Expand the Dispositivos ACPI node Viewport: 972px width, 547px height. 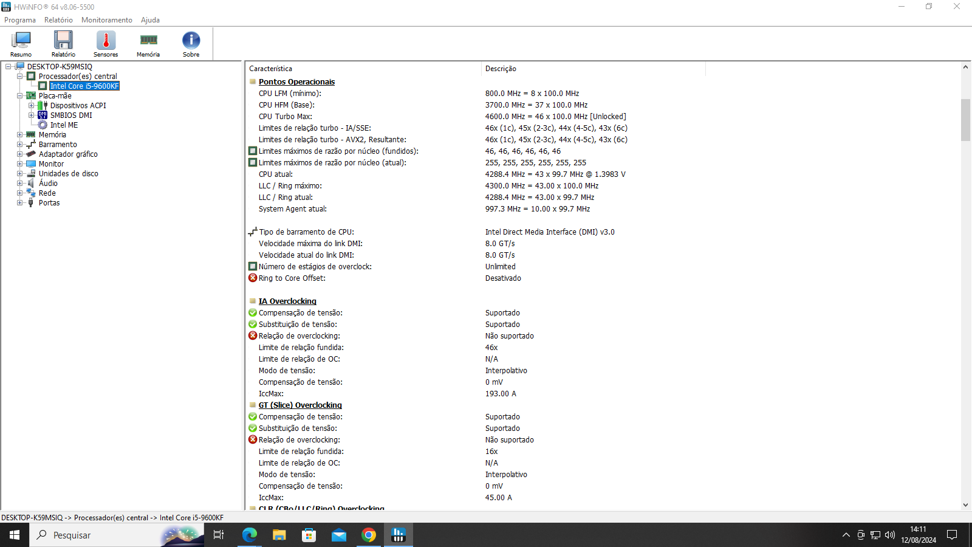[x=32, y=106]
